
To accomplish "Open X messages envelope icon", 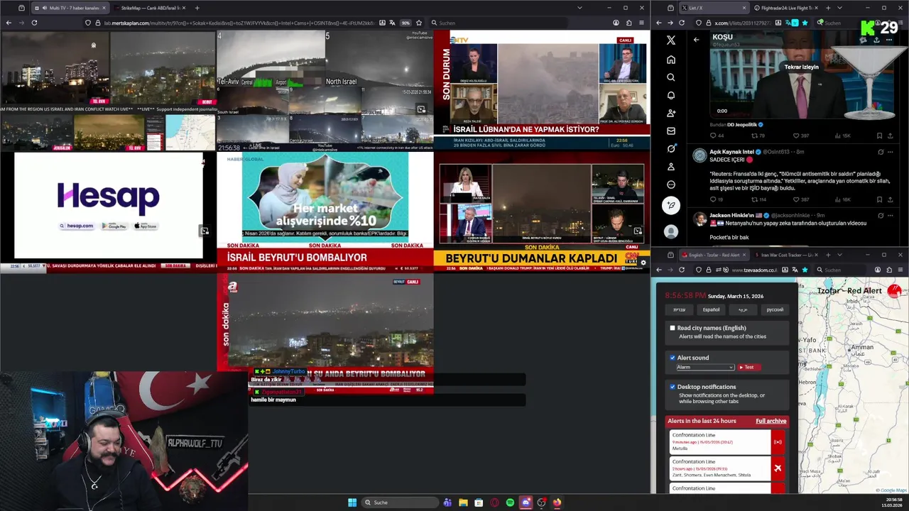I will (x=671, y=131).
